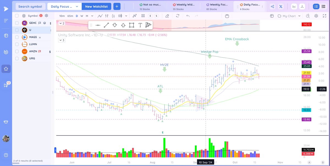The width and height of the screenshot is (330, 166).
Task: Click the teal 15.53 price label
Action: coord(306,110)
